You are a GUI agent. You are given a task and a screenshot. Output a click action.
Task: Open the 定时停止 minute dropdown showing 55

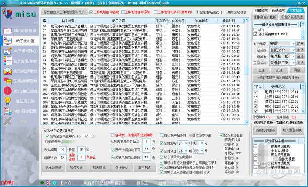coord(198,151)
